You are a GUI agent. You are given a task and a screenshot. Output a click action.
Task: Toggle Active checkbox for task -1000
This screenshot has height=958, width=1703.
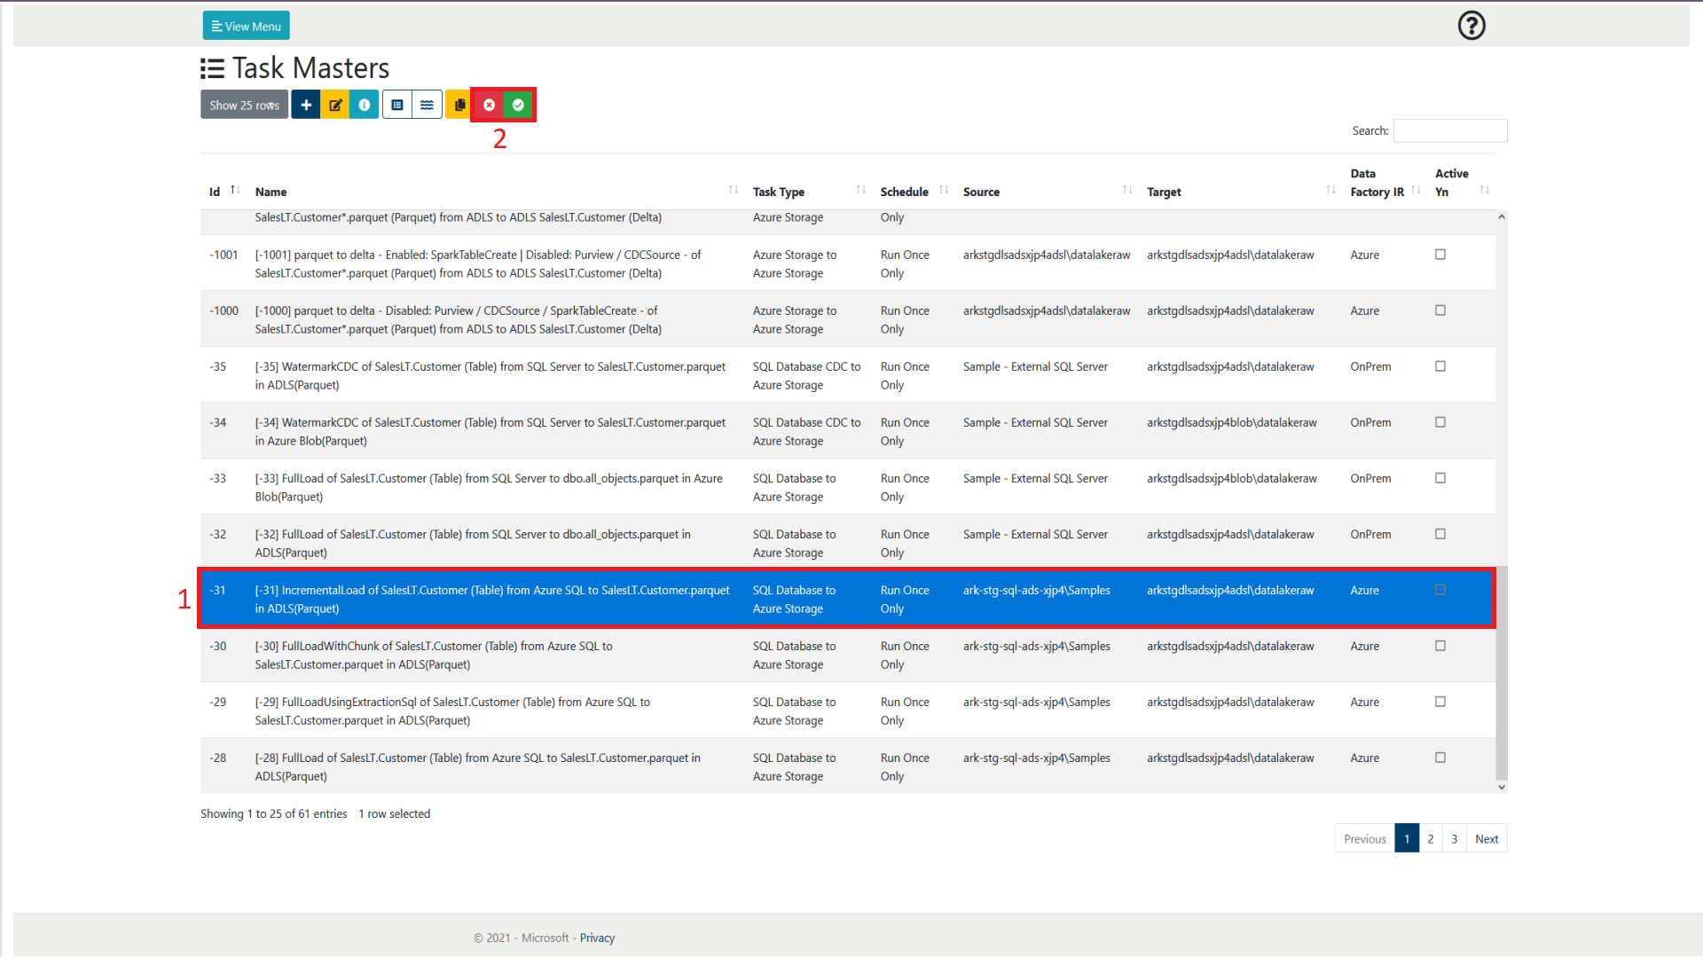tap(1440, 310)
